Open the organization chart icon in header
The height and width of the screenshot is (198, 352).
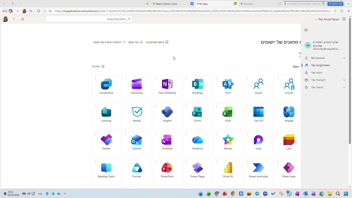[x=23, y=19]
